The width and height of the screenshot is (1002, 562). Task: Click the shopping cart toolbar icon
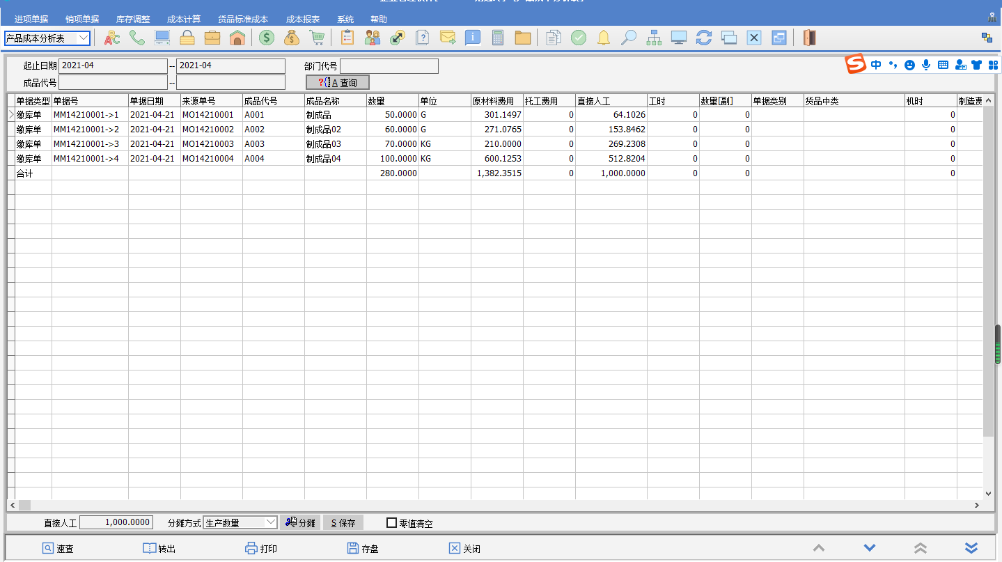coord(318,38)
